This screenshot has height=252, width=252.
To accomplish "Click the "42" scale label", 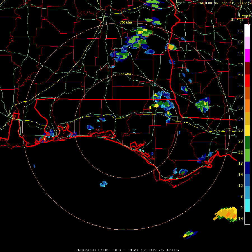I will 241,97.
